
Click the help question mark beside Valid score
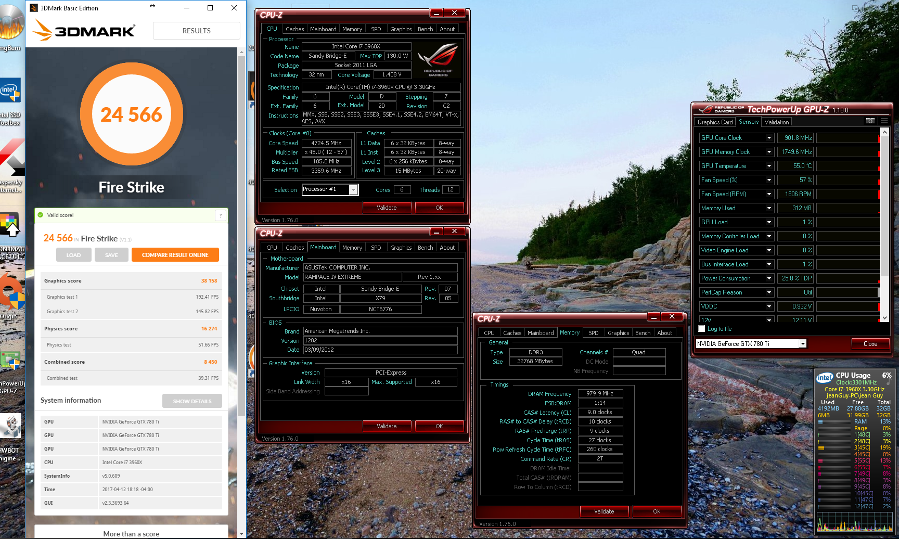(x=221, y=215)
